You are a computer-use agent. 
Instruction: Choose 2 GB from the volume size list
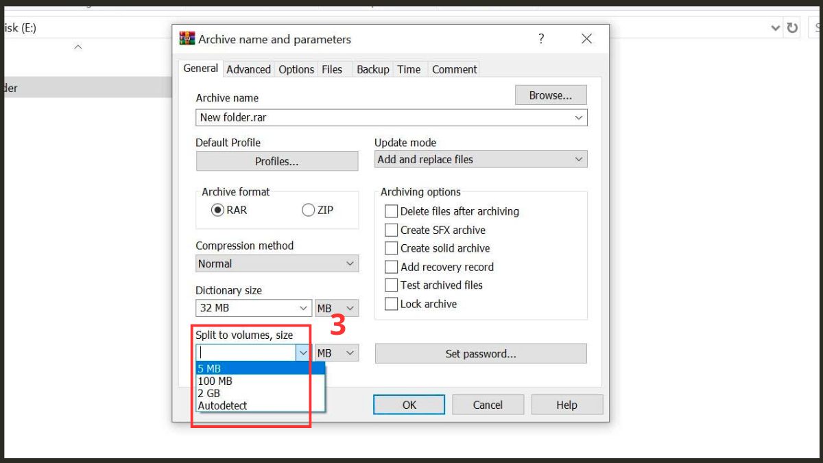[x=261, y=393]
